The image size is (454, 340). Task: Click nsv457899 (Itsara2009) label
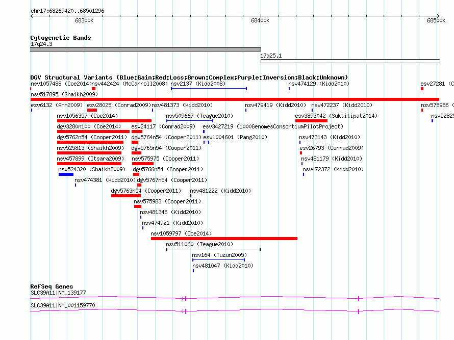[90, 159]
